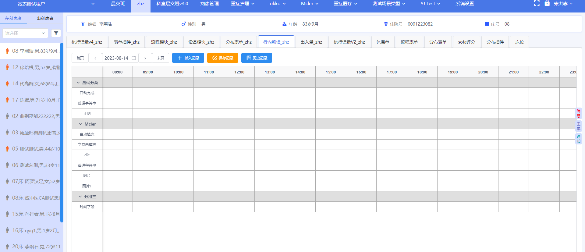The width and height of the screenshot is (585, 252).
Task: Click the patient filter funnel icon
Action: pyautogui.click(x=56, y=33)
